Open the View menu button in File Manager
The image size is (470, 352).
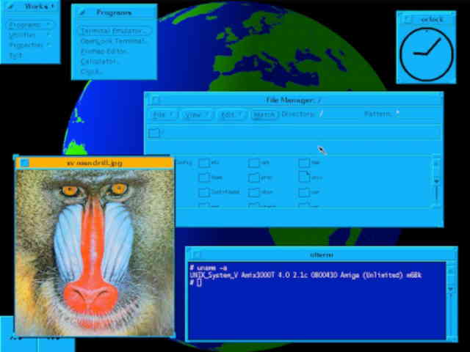click(198, 114)
